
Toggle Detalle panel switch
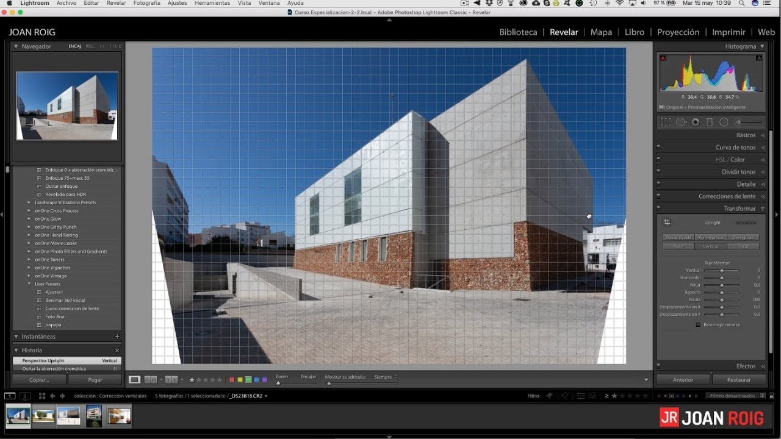[658, 184]
